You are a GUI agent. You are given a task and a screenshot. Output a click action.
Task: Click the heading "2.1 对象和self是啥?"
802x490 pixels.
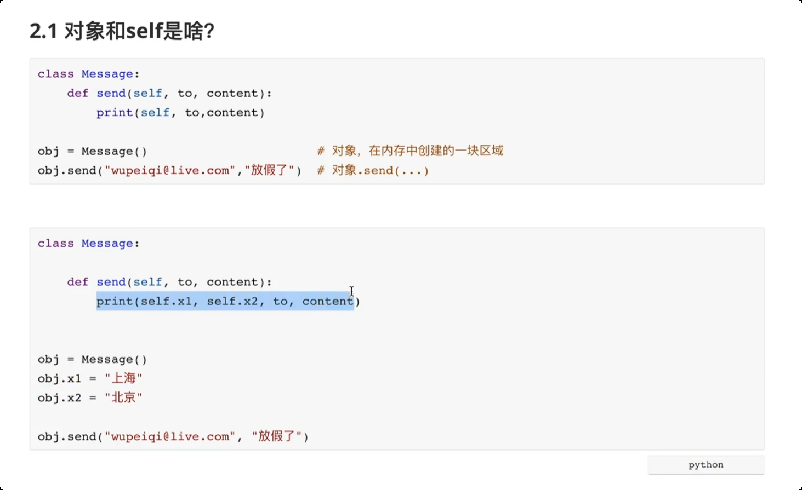click(122, 31)
